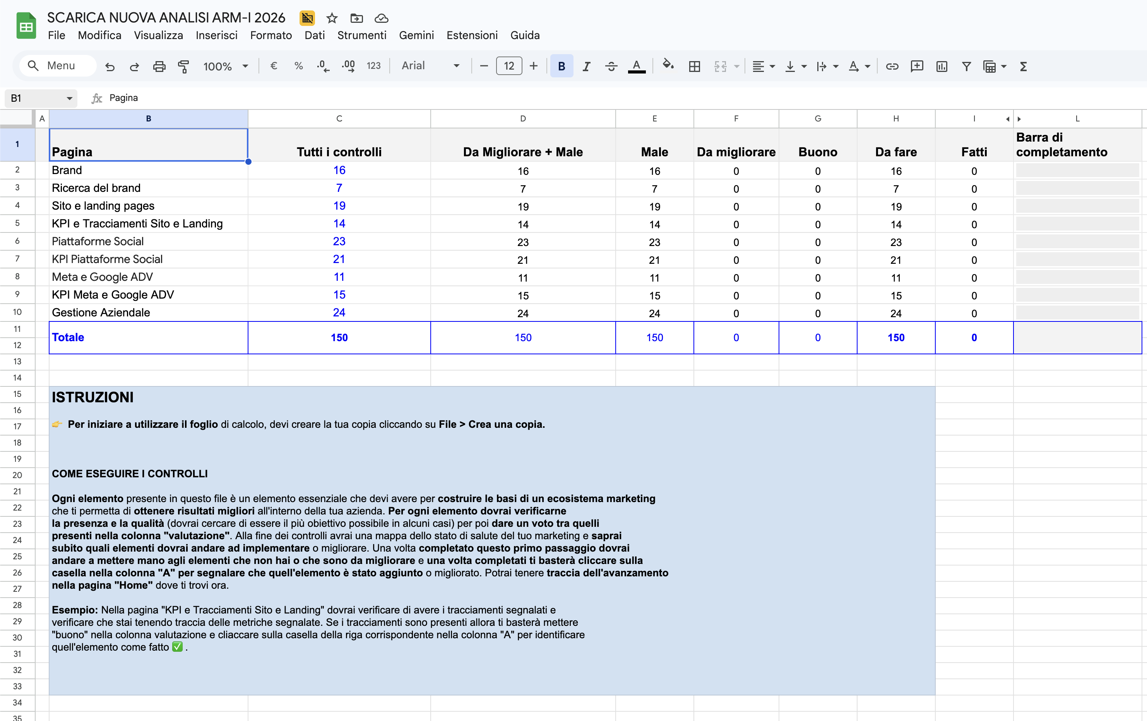Star this spreadsheet
Image resolution: width=1147 pixels, height=721 pixels.
[332, 18]
